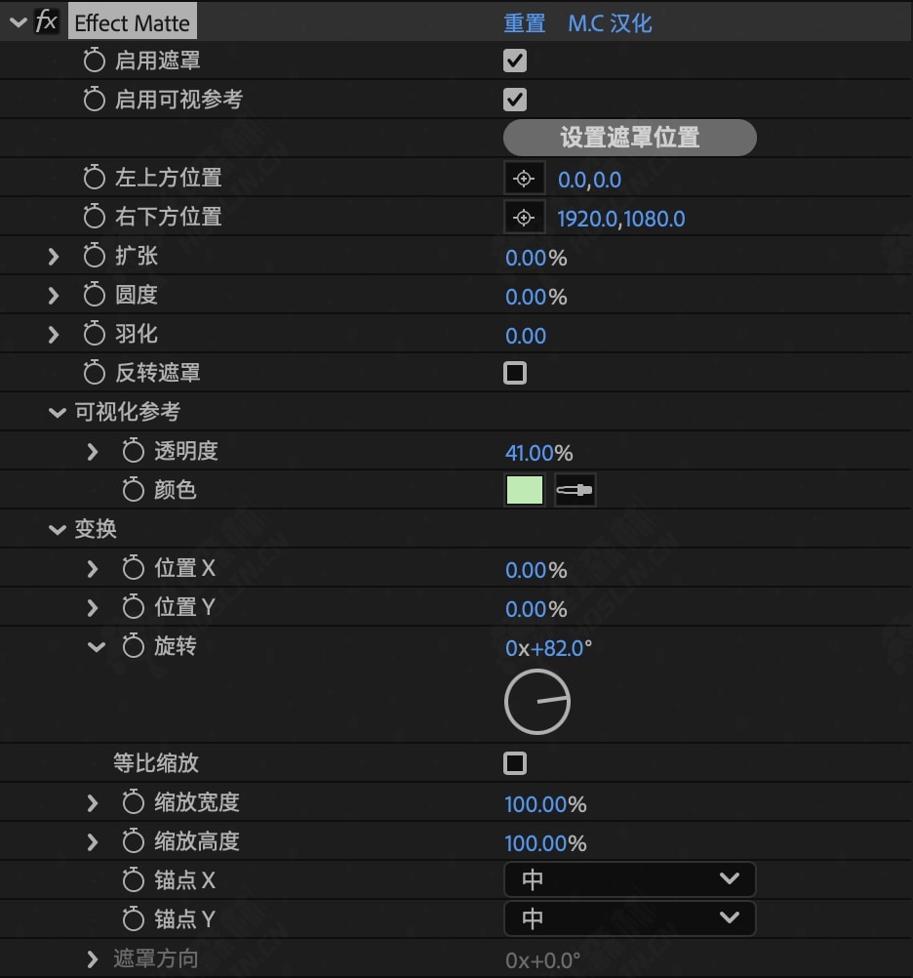Click the 缩放宽度 value 100.00%
Viewport: 913px width, 978px height.
pos(545,804)
